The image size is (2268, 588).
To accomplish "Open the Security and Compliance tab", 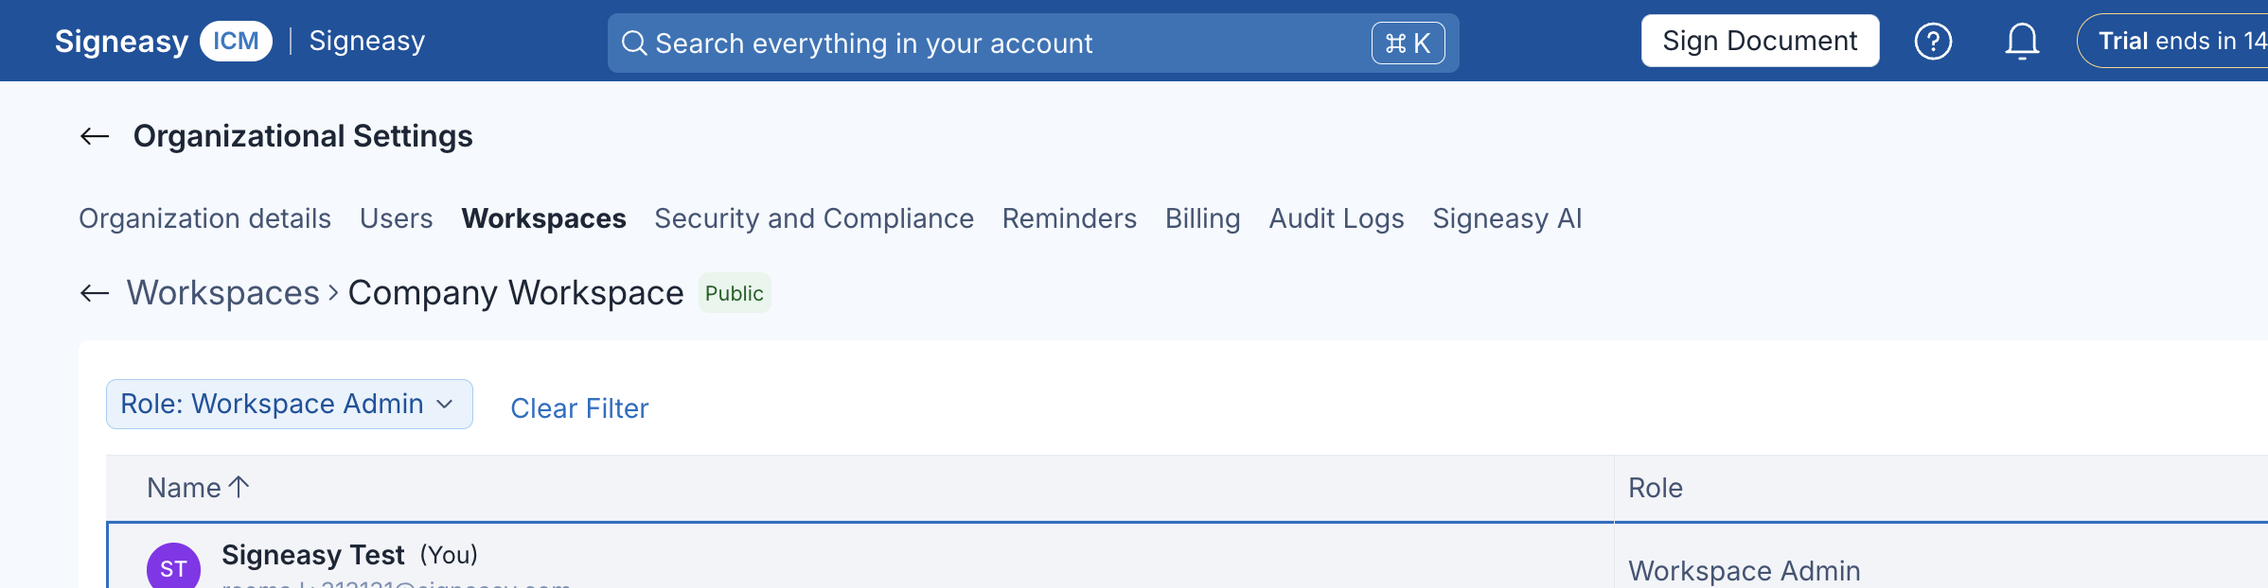I will tap(814, 218).
